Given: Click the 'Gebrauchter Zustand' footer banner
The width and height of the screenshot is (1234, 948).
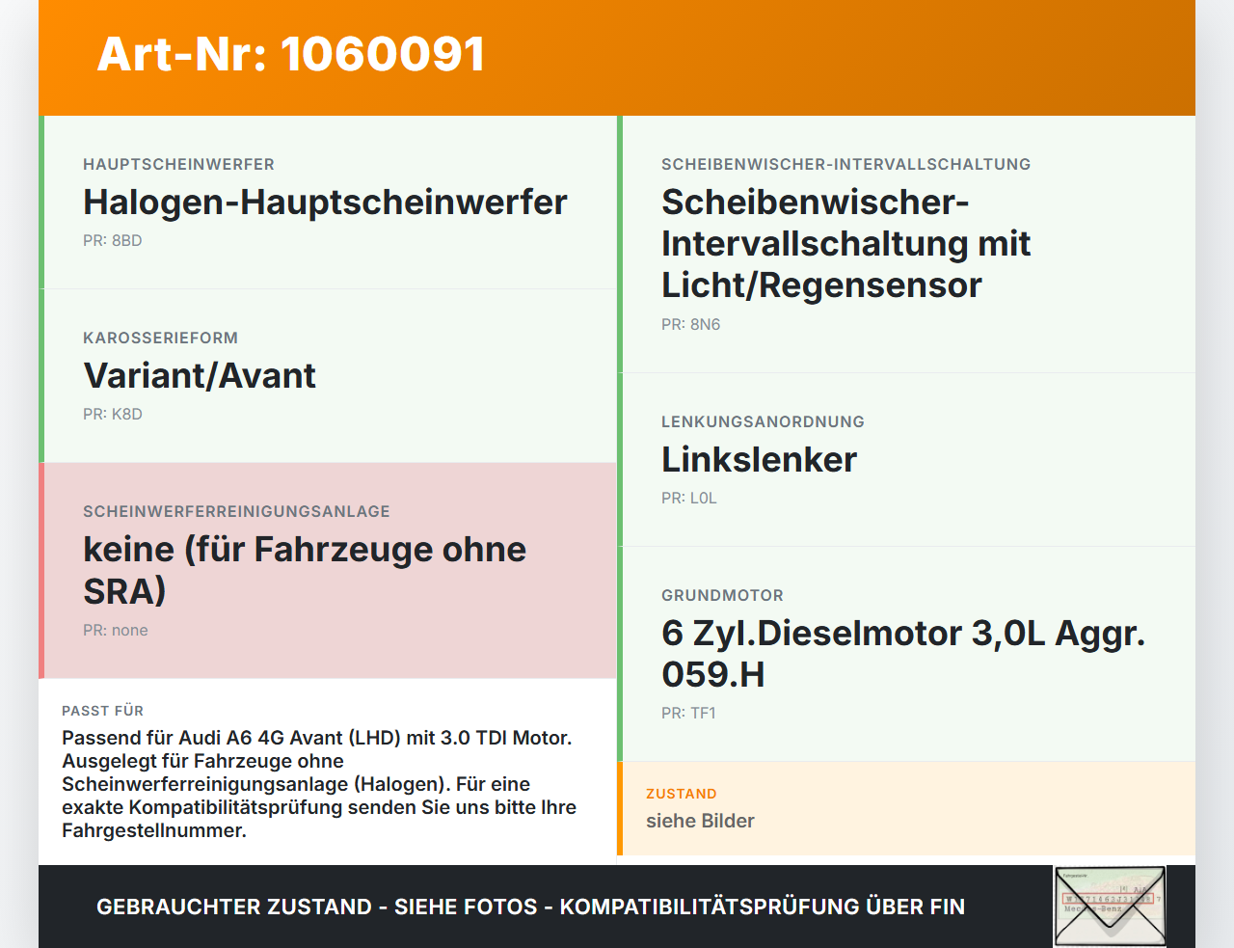Looking at the screenshot, I should pos(530,907).
